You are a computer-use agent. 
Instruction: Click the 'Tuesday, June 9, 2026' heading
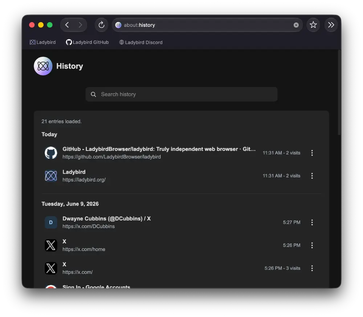70,204
